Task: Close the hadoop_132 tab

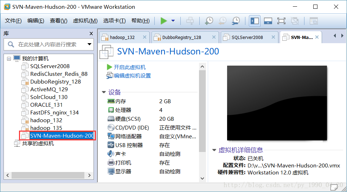Action: coord(144,37)
